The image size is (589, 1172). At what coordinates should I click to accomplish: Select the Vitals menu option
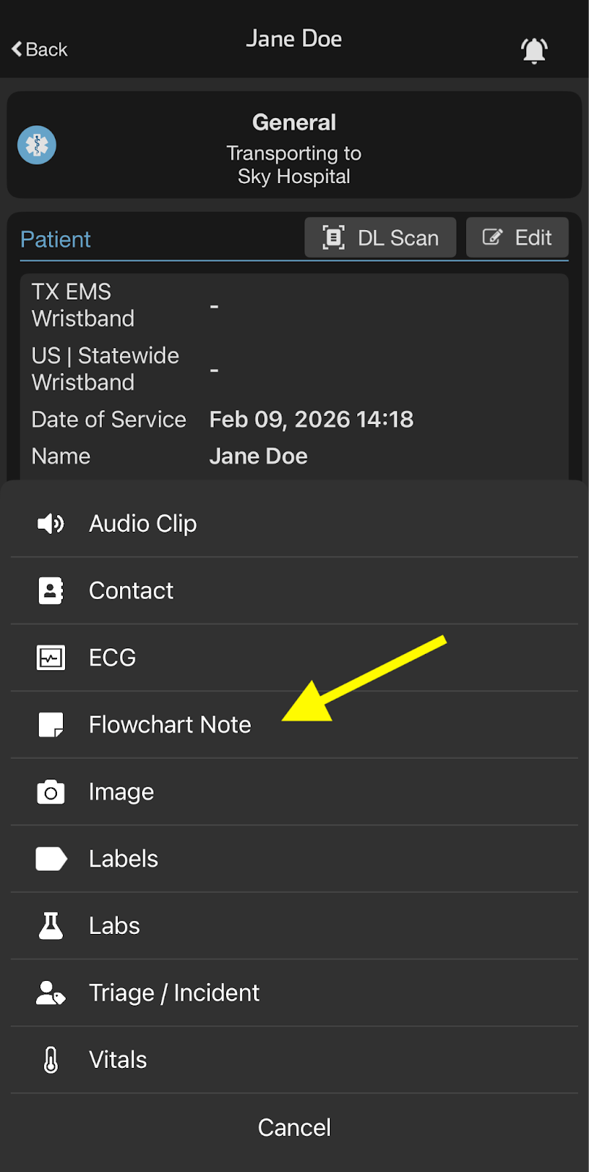pos(118,1060)
